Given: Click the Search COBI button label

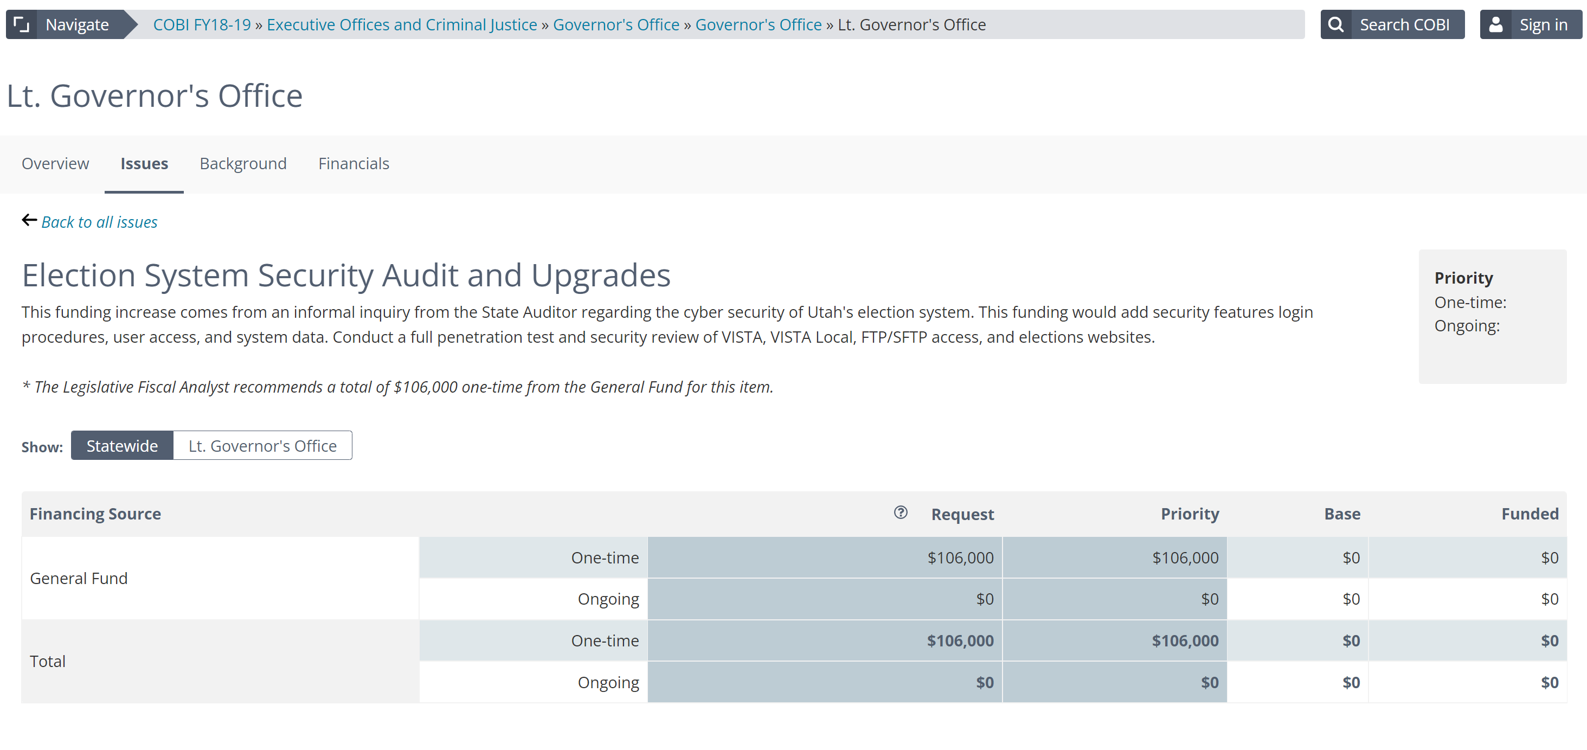Looking at the screenshot, I should (x=1405, y=24).
